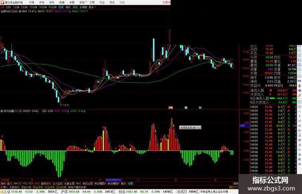
Task: Open the 互动问答 link
Action: click(x=61, y=187)
